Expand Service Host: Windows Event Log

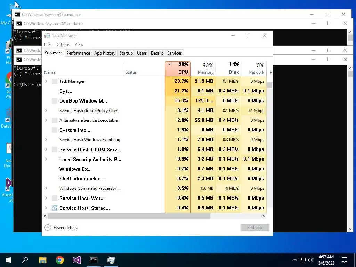click(x=46, y=140)
